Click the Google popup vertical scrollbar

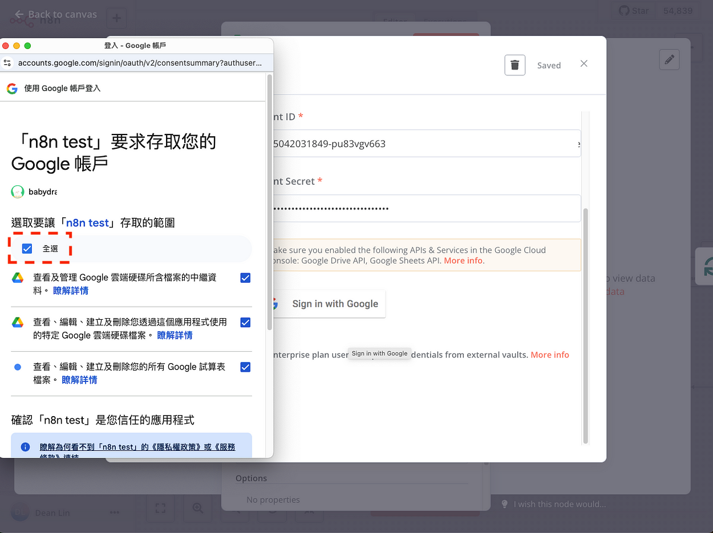point(269,203)
